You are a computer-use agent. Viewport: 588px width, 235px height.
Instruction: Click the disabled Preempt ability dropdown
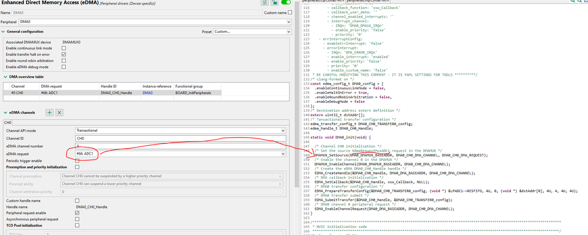pyautogui.click(x=171, y=184)
